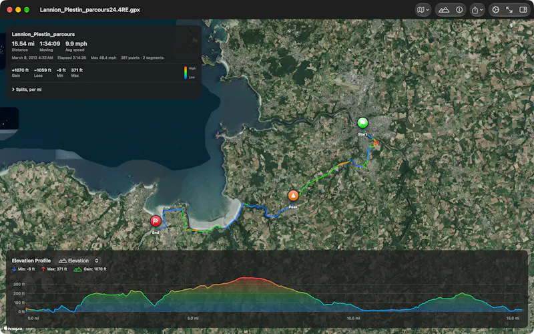Click the '15.0 mi' axis label
The height and width of the screenshot is (334, 534).
coord(513,319)
